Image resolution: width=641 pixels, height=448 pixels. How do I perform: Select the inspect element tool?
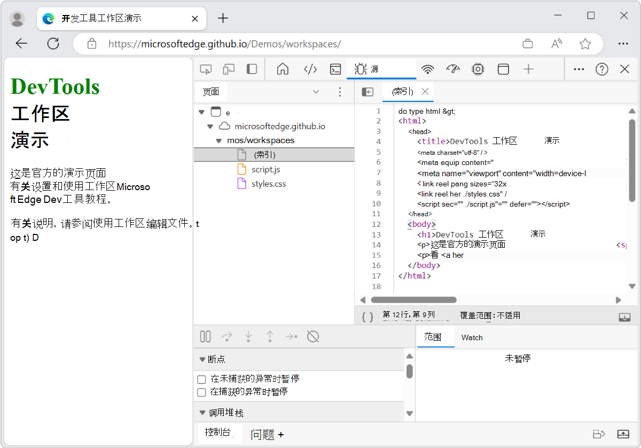pyautogui.click(x=206, y=69)
